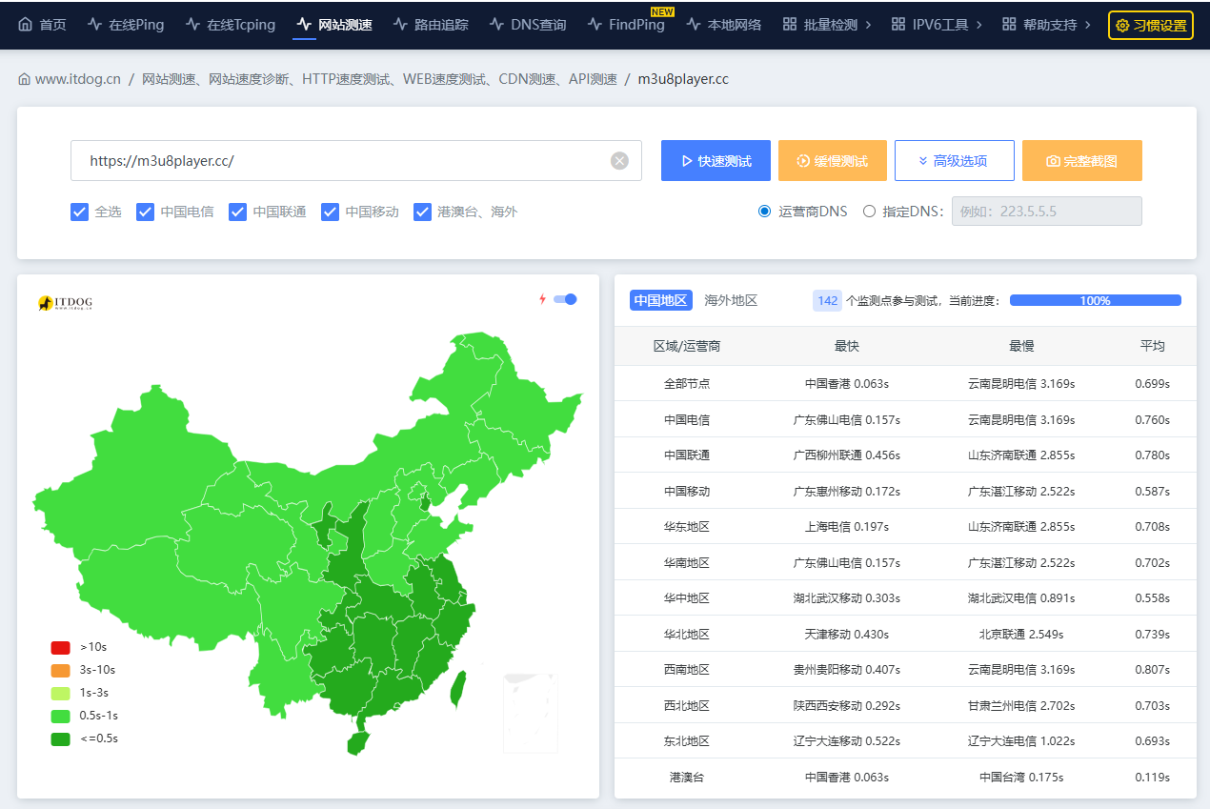
Task: Click the camera icon in 完整截图
Action: coord(1053,161)
